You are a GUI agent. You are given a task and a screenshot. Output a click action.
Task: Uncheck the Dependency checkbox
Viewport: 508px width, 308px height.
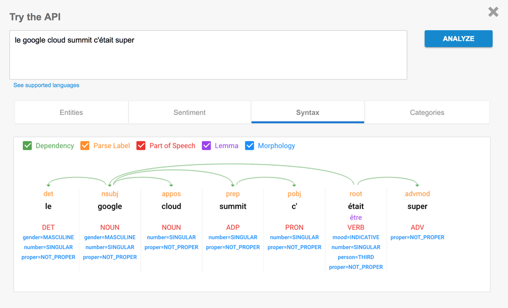[x=27, y=146]
